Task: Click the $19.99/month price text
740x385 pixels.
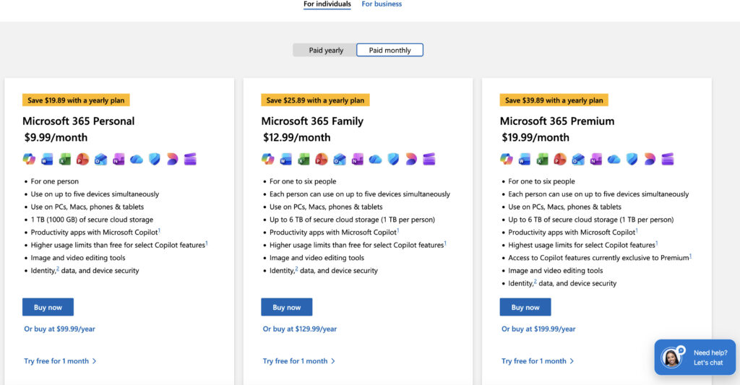Action: 535,138
